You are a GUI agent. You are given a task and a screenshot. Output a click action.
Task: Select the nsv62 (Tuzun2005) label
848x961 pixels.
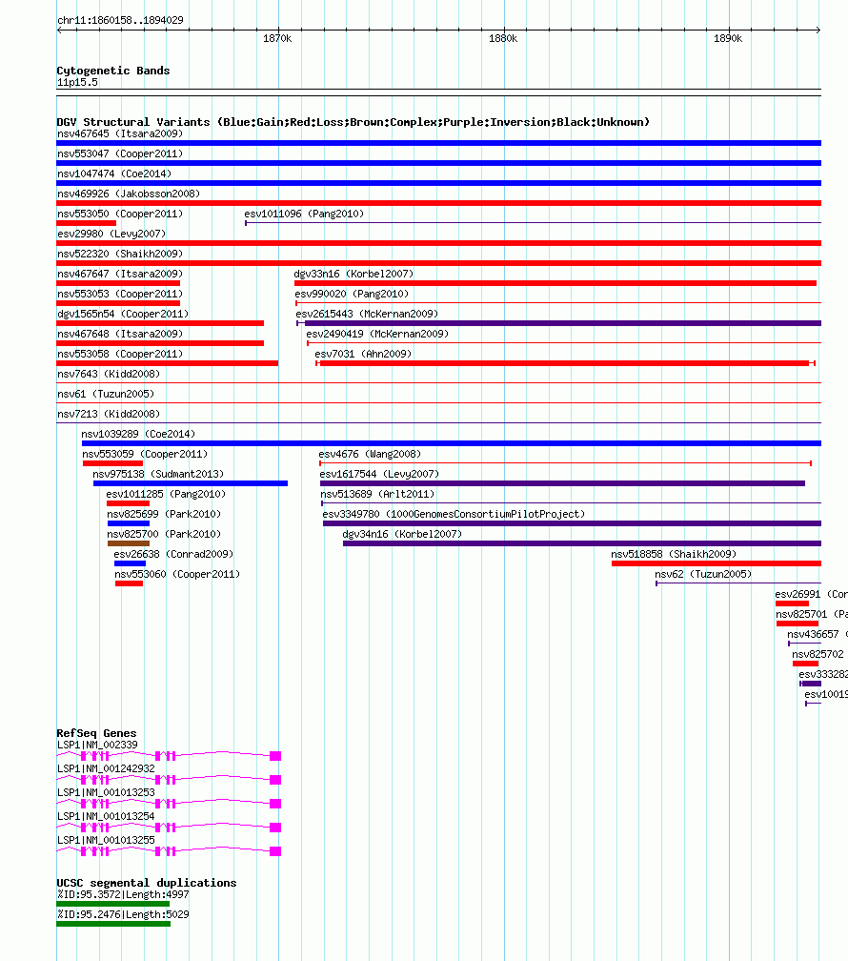coord(703,574)
